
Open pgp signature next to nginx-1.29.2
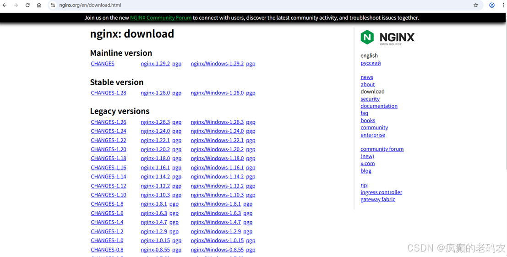coord(176,64)
